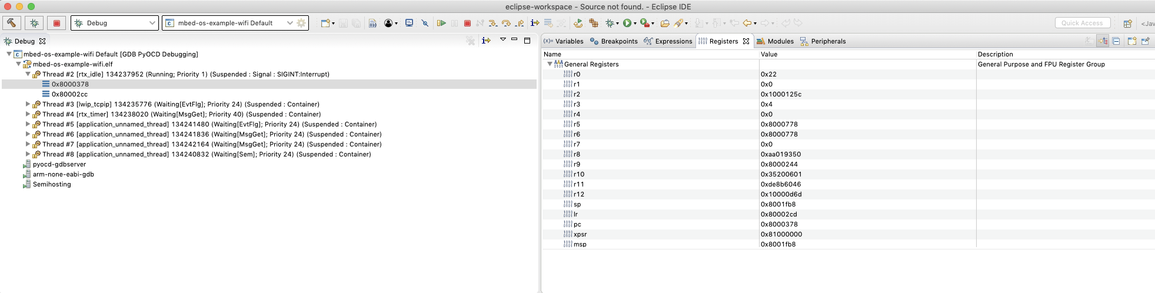Resume debugging with green play button
Viewport: 1155px width, 293px height.
coord(441,23)
